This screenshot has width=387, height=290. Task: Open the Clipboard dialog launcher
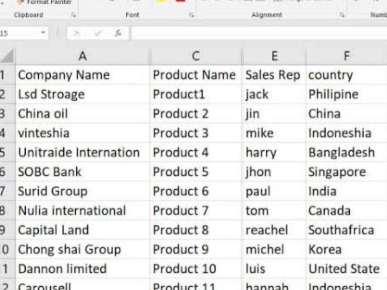coord(74,15)
